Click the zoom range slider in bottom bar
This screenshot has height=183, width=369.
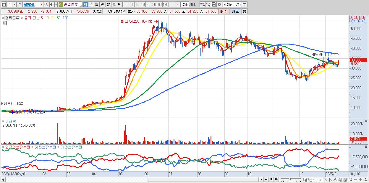[x=291, y=179]
